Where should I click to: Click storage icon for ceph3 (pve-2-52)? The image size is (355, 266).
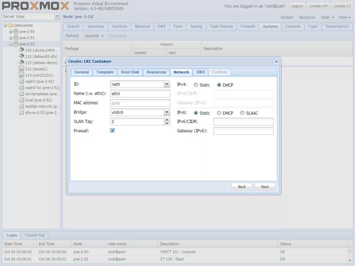(21, 81)
